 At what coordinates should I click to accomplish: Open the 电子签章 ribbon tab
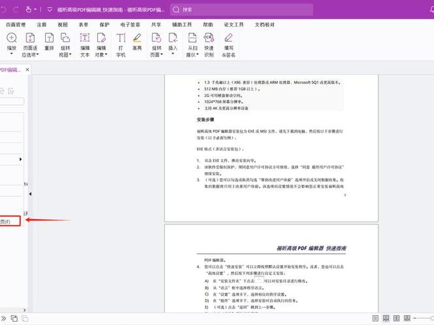(x=130, y=24)
